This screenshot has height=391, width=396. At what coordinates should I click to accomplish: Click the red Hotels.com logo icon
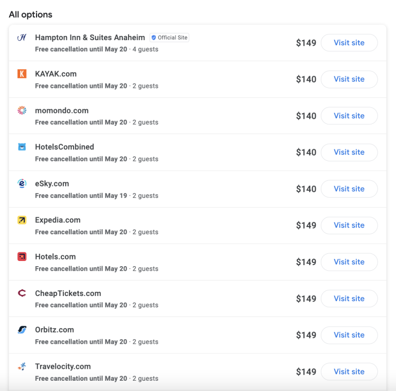point(22,256)
